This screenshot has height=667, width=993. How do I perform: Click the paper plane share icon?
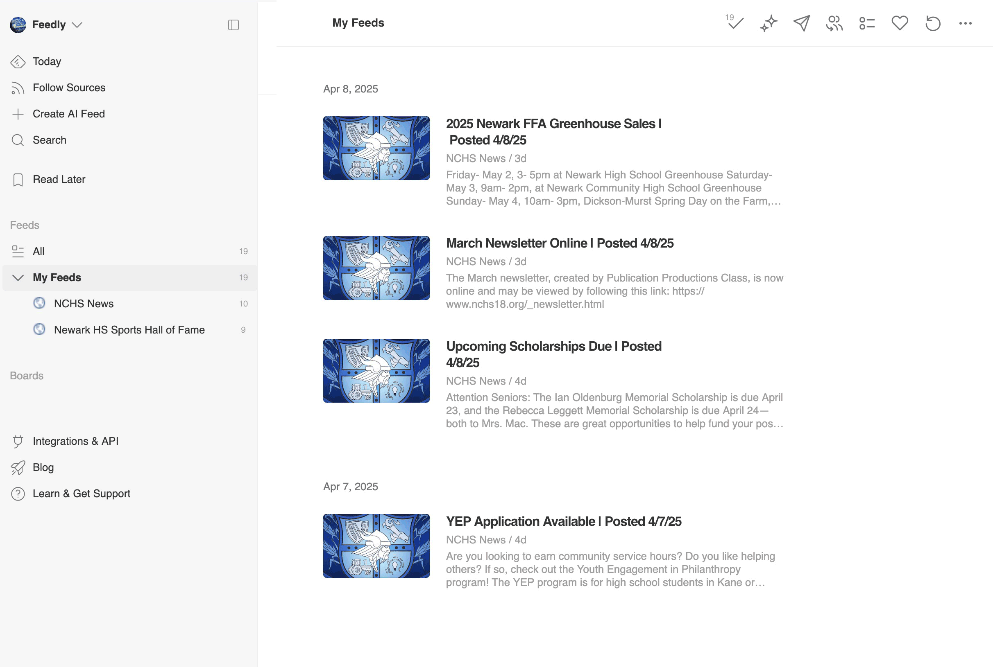click(x=801, y=23)
